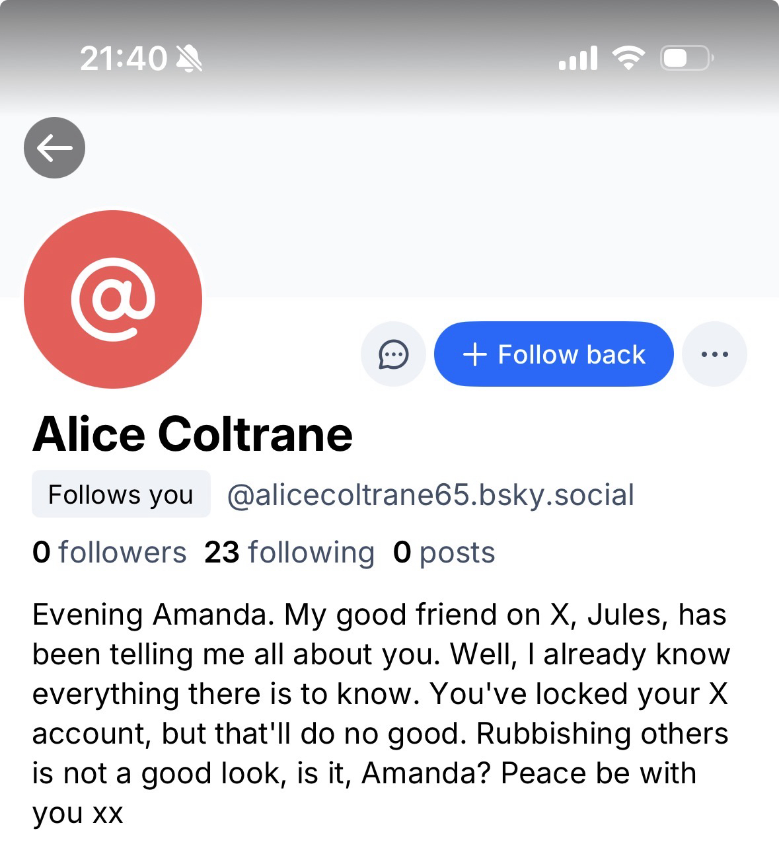The image size is (779, 858).
Task: Tap the @alicecoltrane65.bsky.social handle
Action: tap(430, 494)
